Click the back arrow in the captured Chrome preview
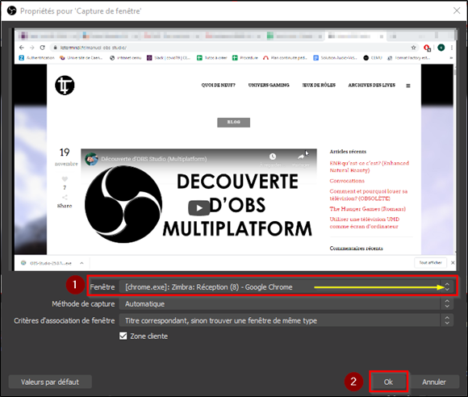Viewport: 468px width, 397px height. click(22, 48)
